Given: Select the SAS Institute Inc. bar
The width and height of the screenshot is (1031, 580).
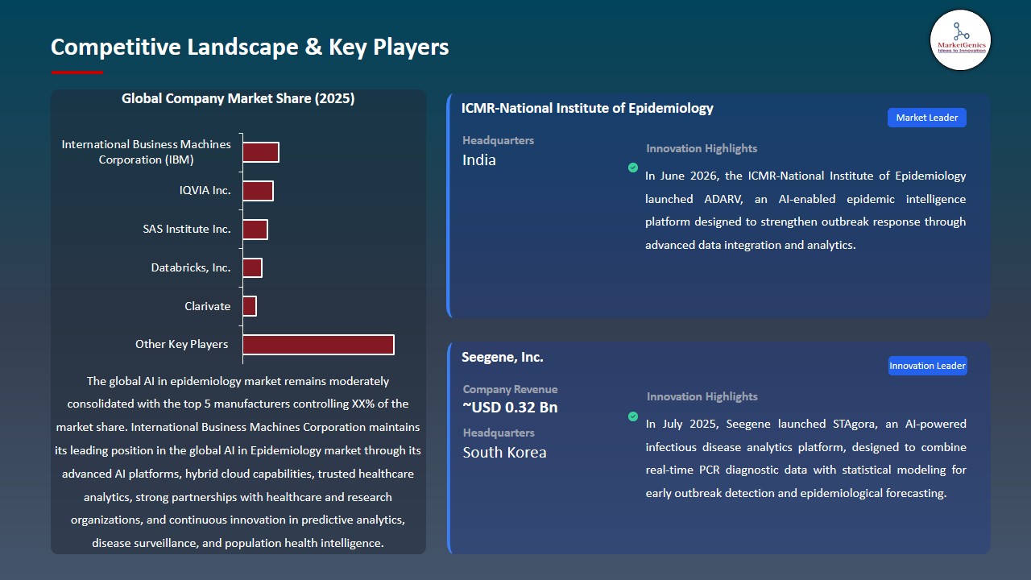Looking at the screenshot, I should pyautogui.click(x=255, y=229).
